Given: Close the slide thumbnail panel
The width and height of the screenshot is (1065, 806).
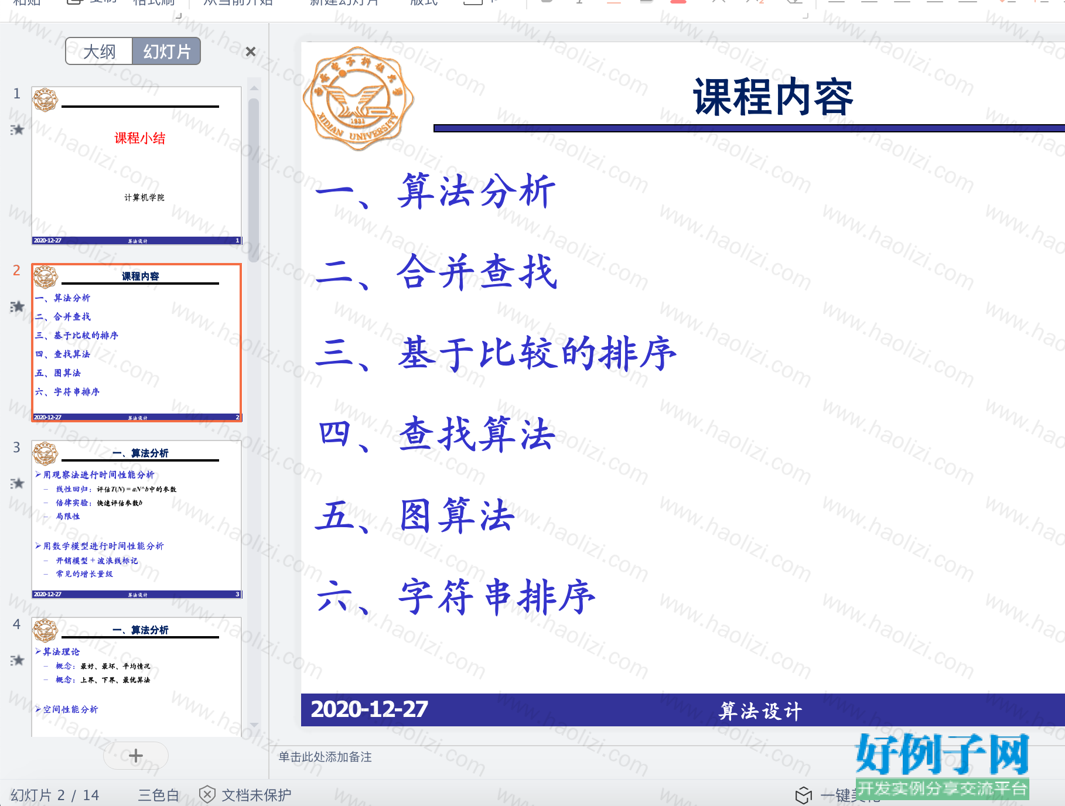Looking at the screenshot, I should coord(251,52).
